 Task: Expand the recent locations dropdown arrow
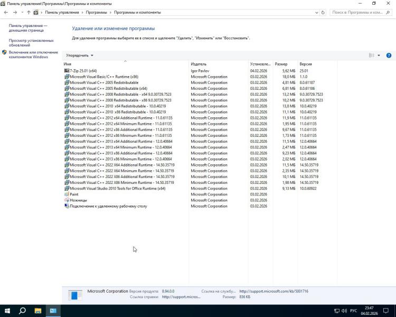pyautogui.click(x=22, y=12)
